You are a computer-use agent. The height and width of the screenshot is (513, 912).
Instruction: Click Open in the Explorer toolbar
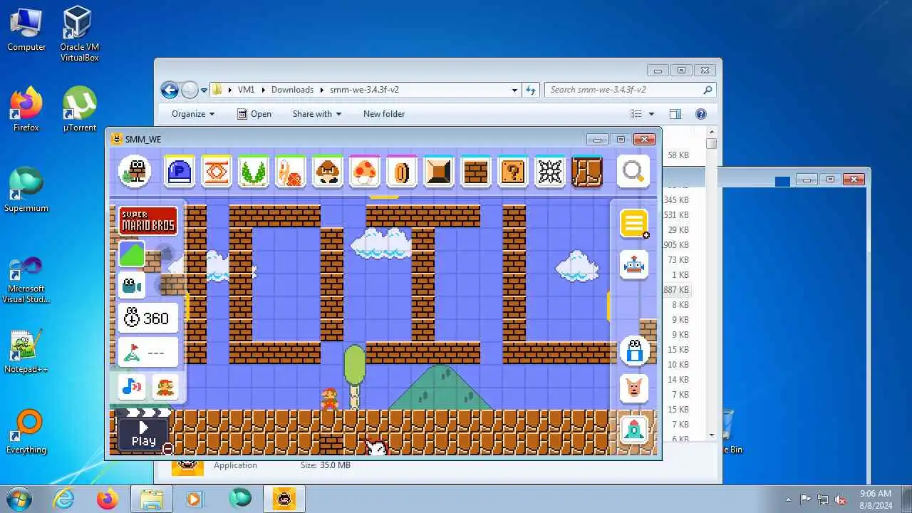coord(254,114)
